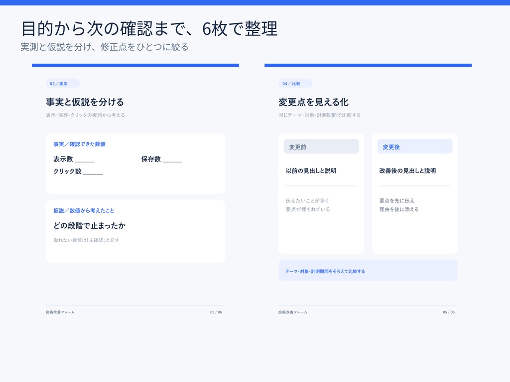The height and width of the screenshot is (382, 510).
Task: Click the page number 03 / 06
Action: pos(216,312)
